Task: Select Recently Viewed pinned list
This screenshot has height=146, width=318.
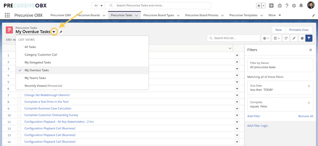Action: coord(82,86)
